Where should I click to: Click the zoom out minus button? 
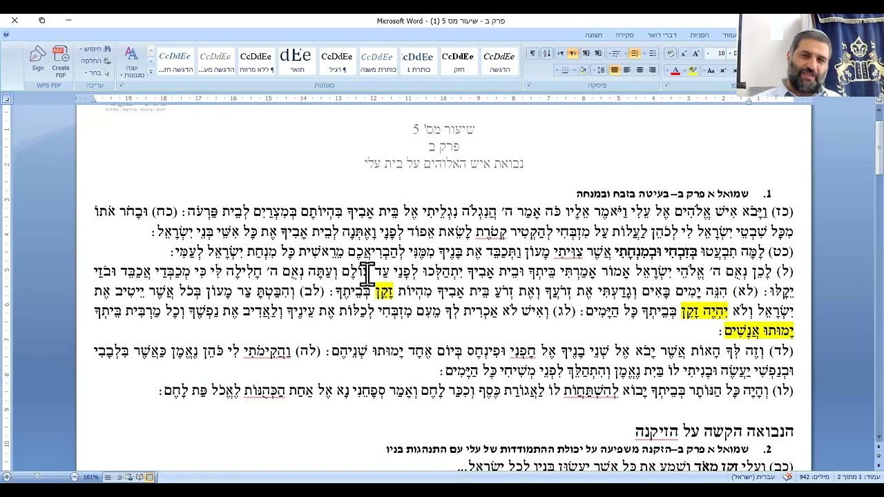click(75, 477)
